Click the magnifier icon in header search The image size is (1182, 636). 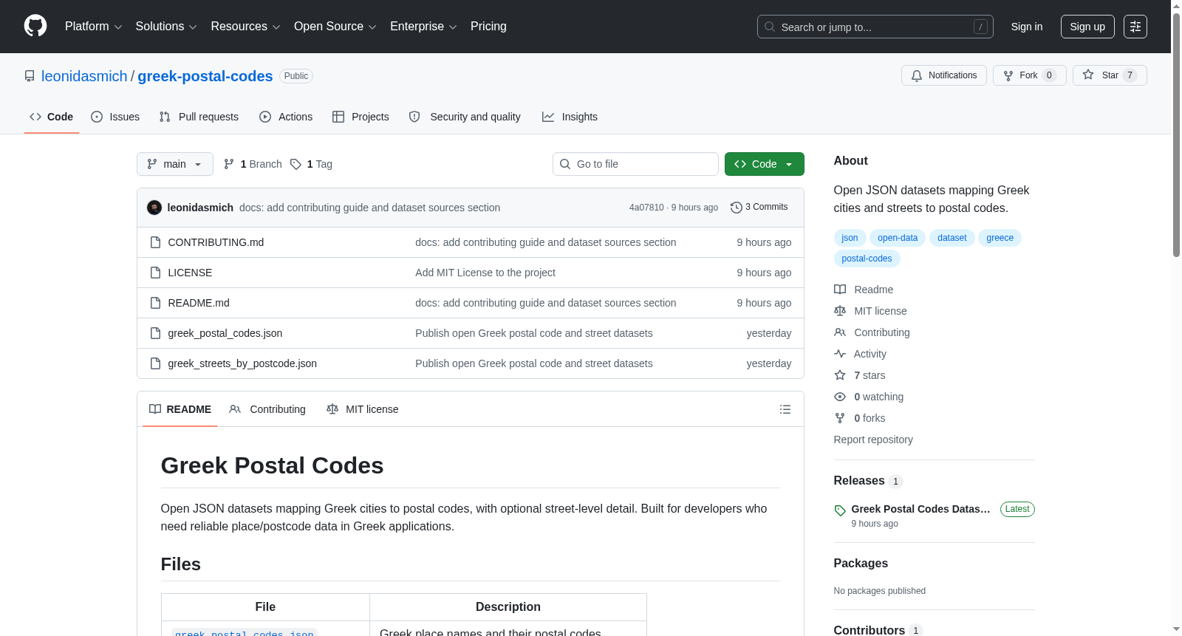coord(770,27)
